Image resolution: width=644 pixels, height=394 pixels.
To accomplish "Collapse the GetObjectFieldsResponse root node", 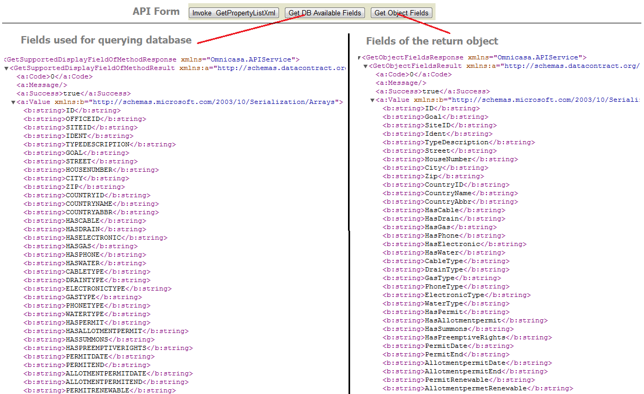I will [359, 58].
